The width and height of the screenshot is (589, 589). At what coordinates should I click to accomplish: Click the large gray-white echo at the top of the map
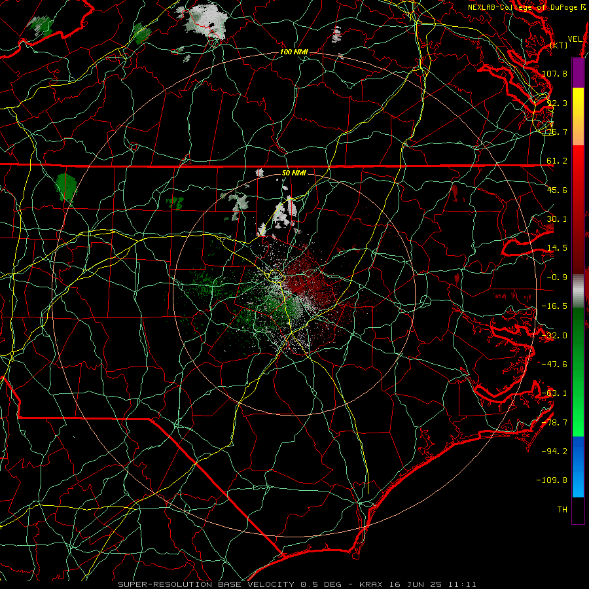pos(205,21)
